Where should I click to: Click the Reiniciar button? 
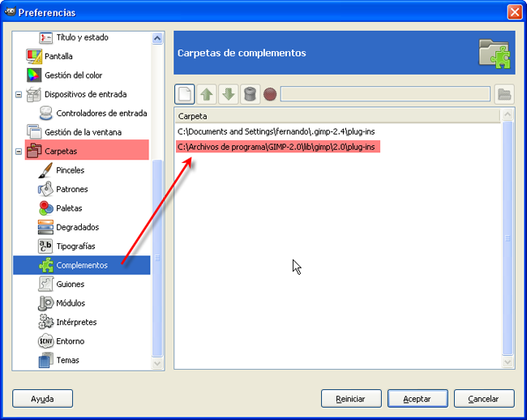(351, 398)
